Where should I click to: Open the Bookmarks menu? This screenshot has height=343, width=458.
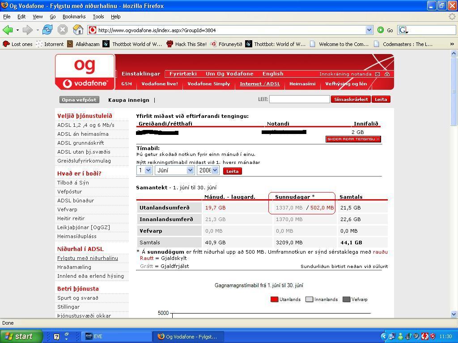[x=74, y=17]
